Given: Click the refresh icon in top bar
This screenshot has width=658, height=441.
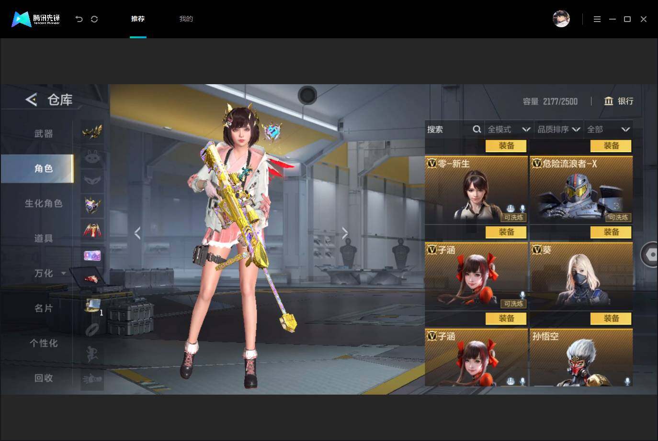Looking at the screenshot, I should pos(94,19).
